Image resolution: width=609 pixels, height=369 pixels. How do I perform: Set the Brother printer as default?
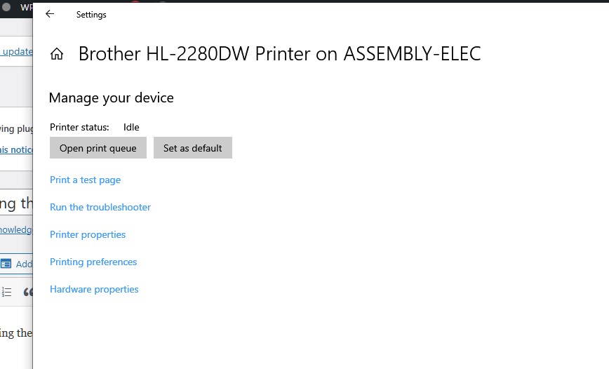[x=193, y=148]
